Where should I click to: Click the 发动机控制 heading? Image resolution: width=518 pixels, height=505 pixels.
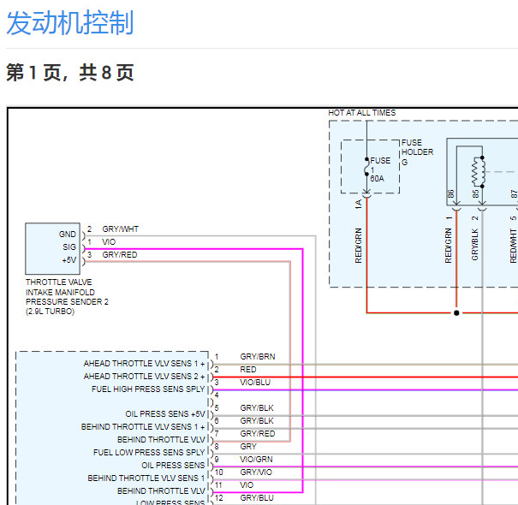(70, 22)
